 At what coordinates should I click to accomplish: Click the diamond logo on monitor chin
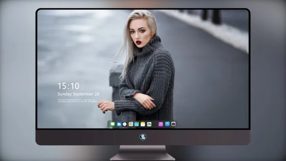(x=143, y=137)
